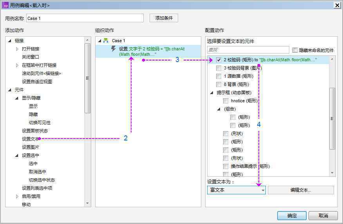The image size is (343, 224).
Task: Click the 用例名称 'Case 1' input field
Action: pyautogui.click(x=85, y=18)
